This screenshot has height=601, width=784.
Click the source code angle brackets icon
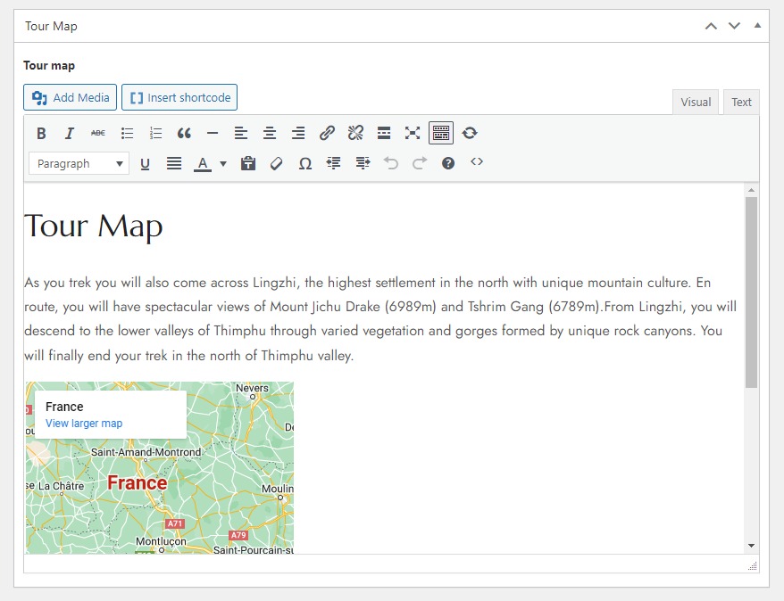coord(477,161)
